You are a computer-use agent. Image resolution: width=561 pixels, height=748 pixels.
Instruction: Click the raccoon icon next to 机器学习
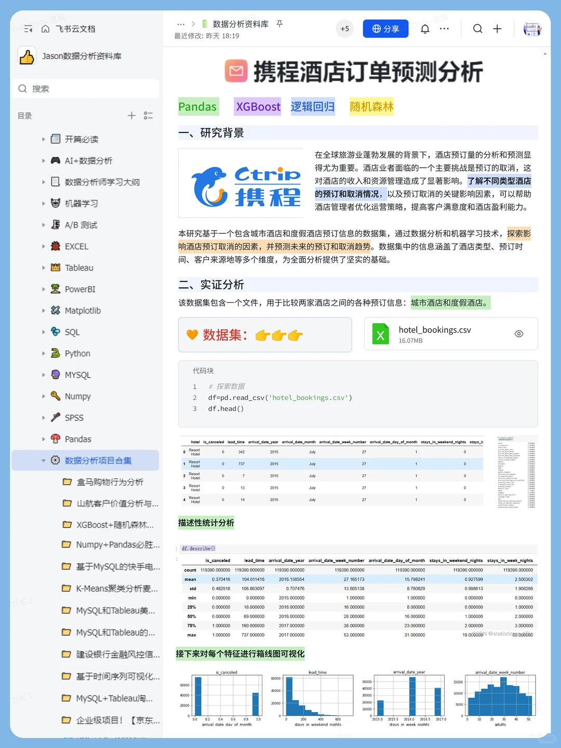tap(56, 203)
